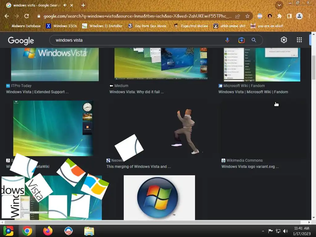Search by image with the camera icon

click(241, 40)
